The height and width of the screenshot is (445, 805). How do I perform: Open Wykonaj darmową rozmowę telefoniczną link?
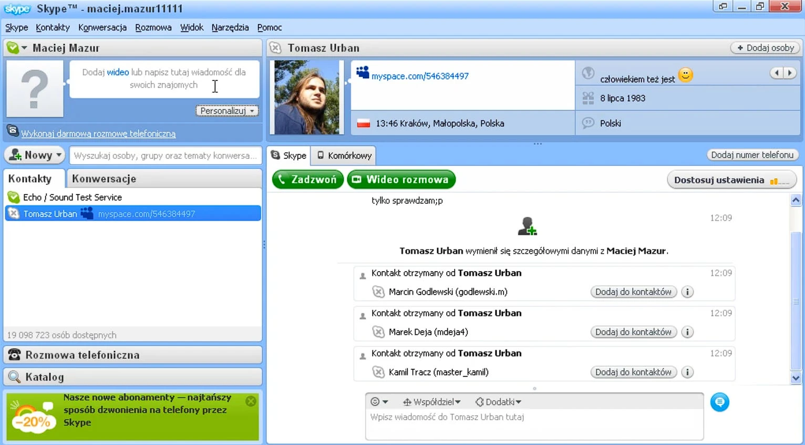(99, 134)
